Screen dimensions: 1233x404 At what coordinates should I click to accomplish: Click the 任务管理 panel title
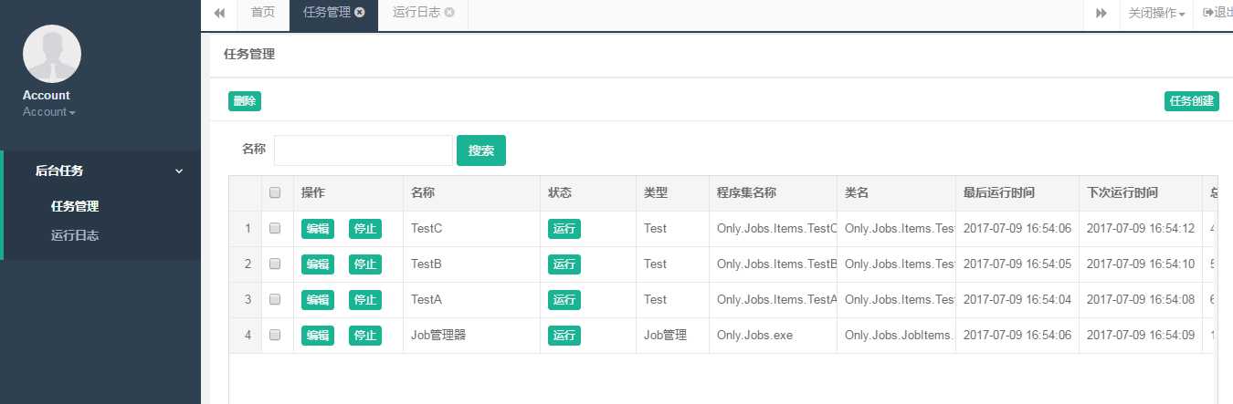click(x=249, y=54)
